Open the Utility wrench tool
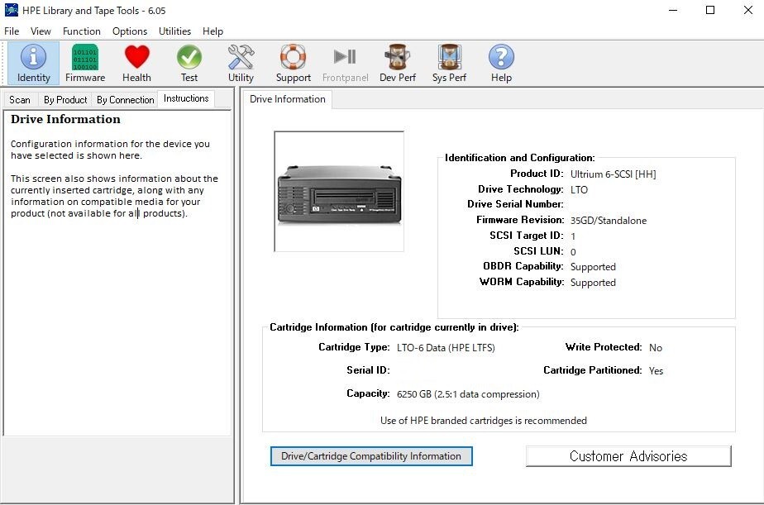 241,64
